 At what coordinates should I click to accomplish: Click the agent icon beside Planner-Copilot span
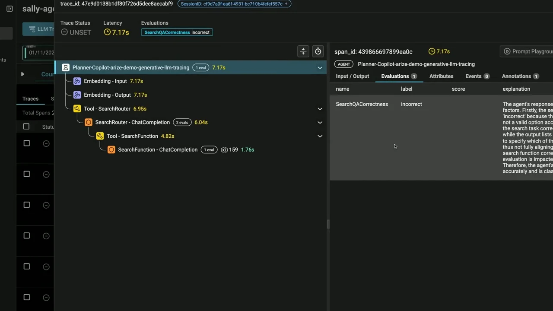tap(66, 67)
